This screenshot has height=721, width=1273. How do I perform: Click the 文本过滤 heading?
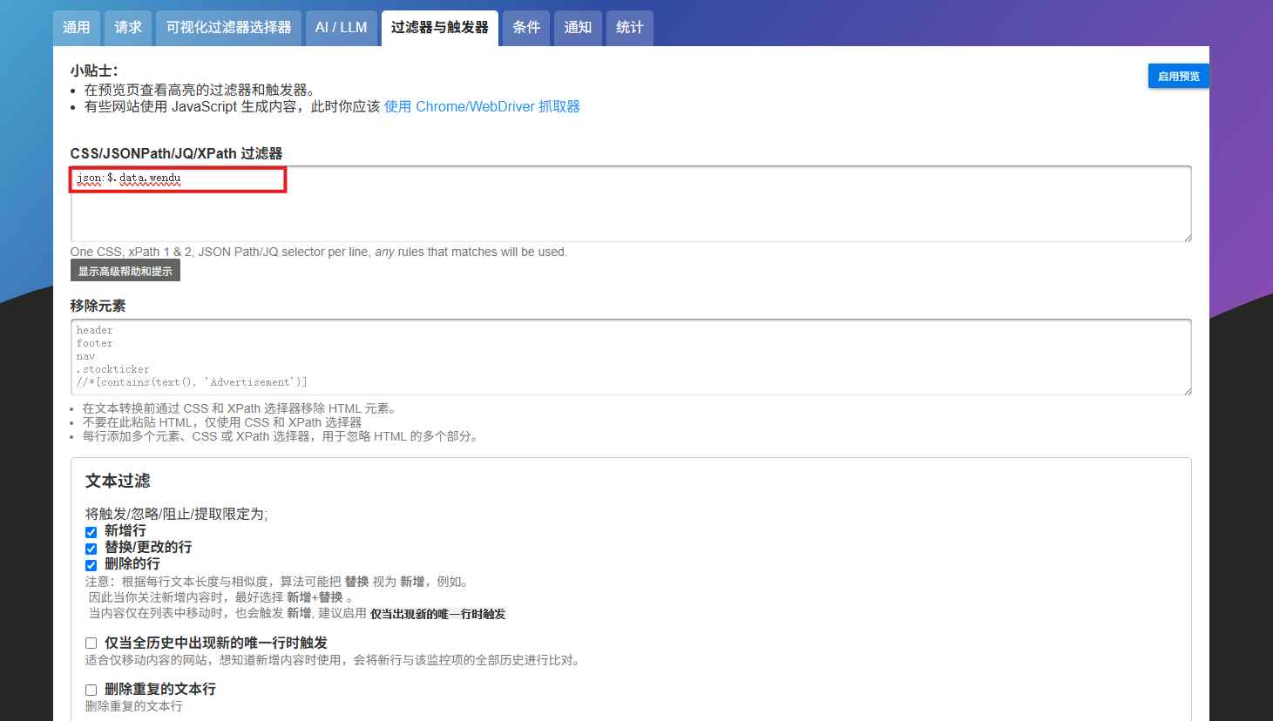click(118, 481)
